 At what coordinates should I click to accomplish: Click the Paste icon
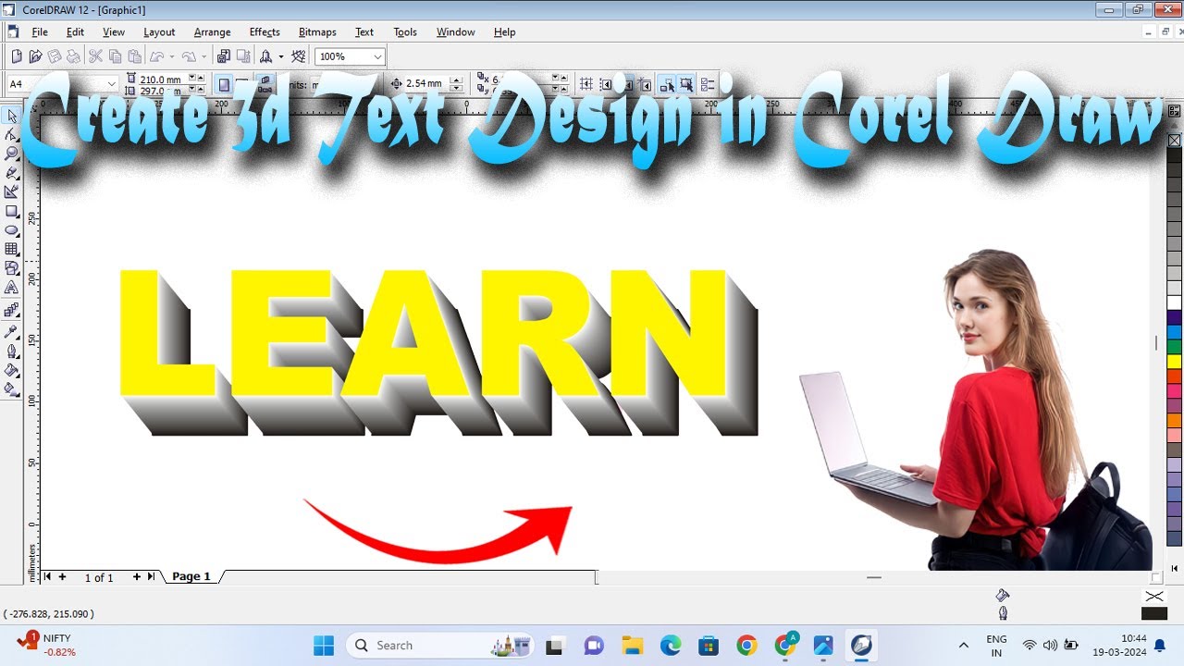(x=134, y=56)
